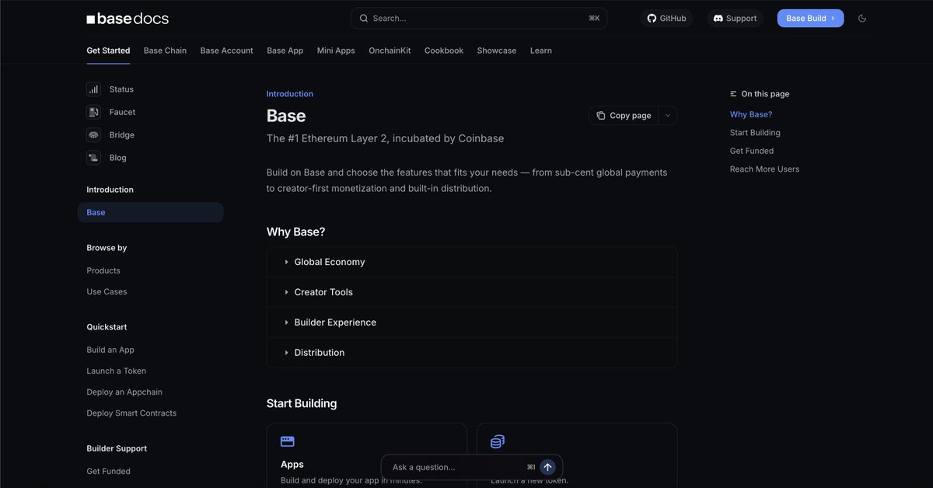The image size is (933, 488).
Task: Open Products under Browse by
Action: [x=103, y=270]
